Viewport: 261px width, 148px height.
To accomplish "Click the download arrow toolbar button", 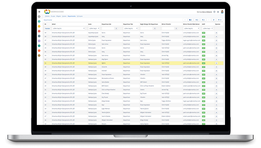I will [x=197, y=20].
